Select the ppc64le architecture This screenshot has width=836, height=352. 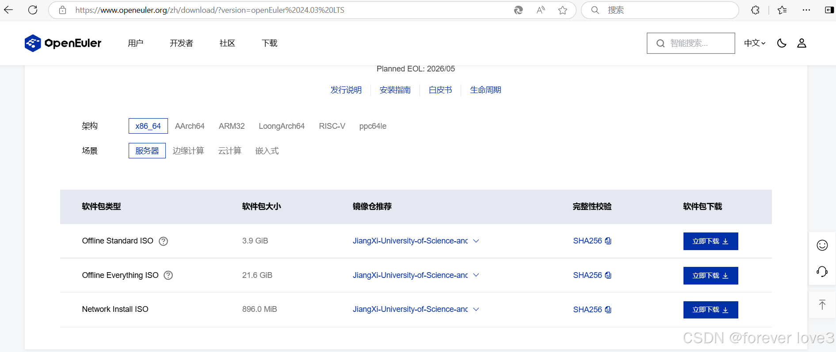click(373, 126)
